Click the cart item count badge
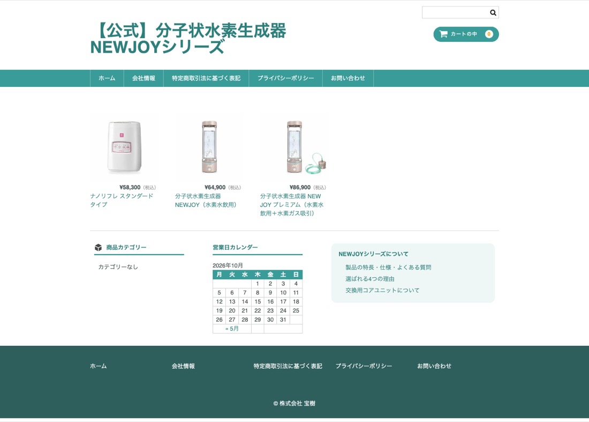The image size is (589, 422). [x=489, y=34]
